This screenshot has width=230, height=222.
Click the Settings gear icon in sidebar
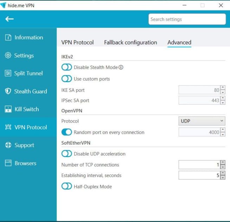tap(8, 55)
